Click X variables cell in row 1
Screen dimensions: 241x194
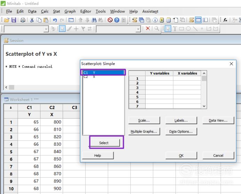tap(187, 79)
